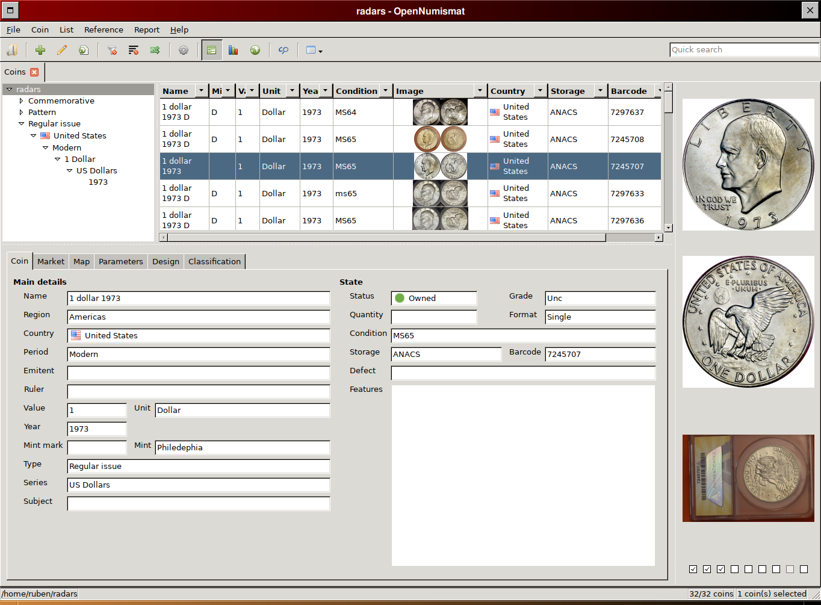Open the ANACS slab photo
Screen dimensions: 821x605
pos(748,478)
